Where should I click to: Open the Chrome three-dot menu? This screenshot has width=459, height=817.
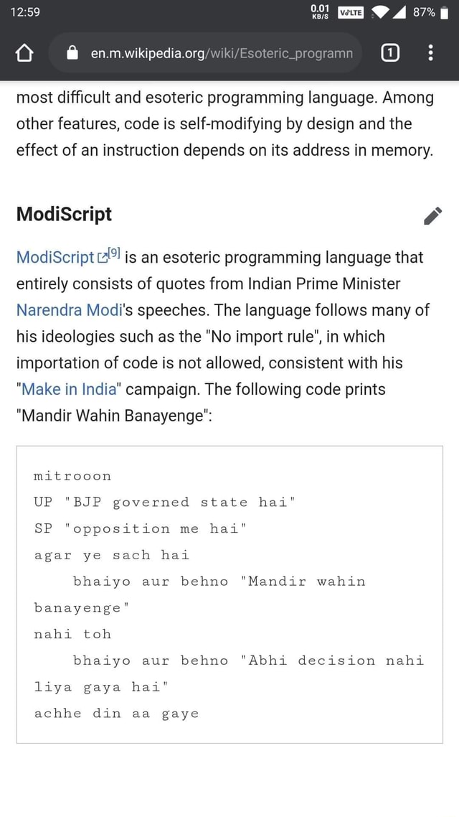point(431,52)
